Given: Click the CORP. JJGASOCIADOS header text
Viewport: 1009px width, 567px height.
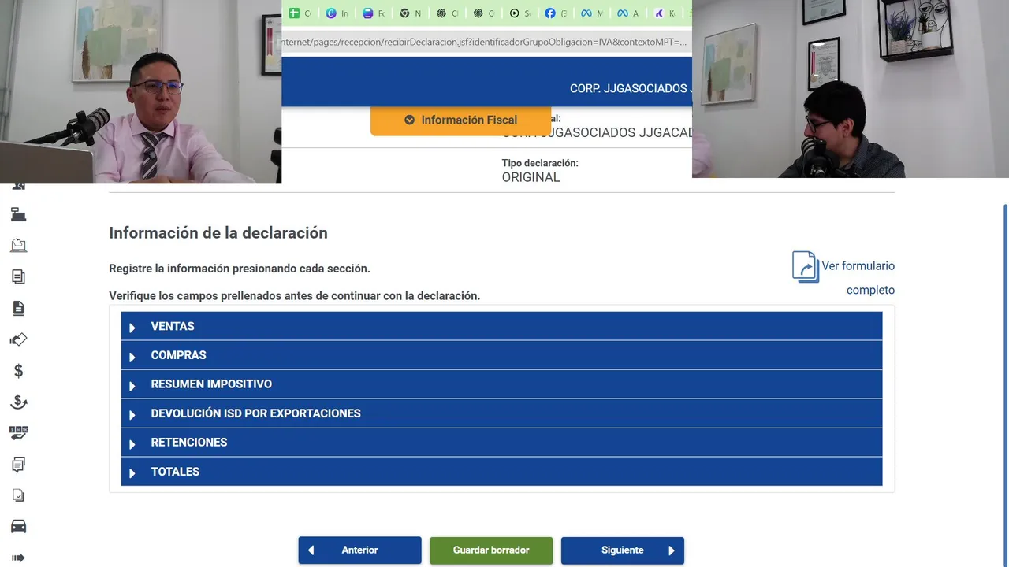Looking at the screenshot, I should 631,88.
